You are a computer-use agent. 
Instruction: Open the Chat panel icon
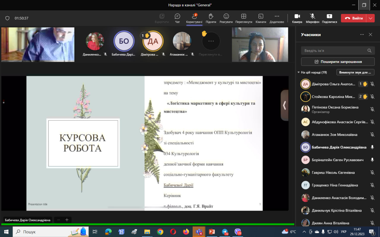[x=177, y=16]
